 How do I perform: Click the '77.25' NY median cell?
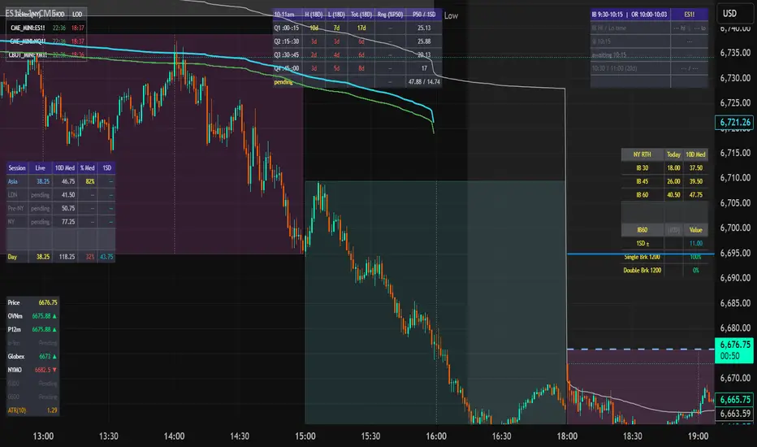(x=68, y=223)
